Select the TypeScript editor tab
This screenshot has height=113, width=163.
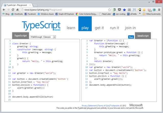pos(21,36)
